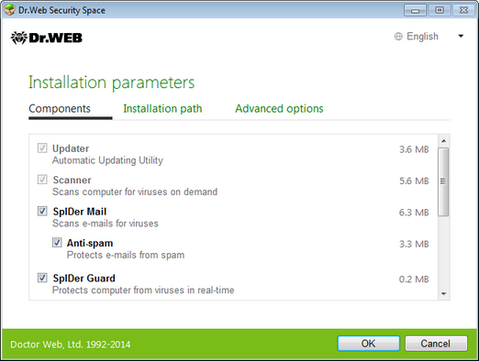479x361 pixels.
Task: Click the Dr.Web Security Space title bar icon
Action: [9, 10]
